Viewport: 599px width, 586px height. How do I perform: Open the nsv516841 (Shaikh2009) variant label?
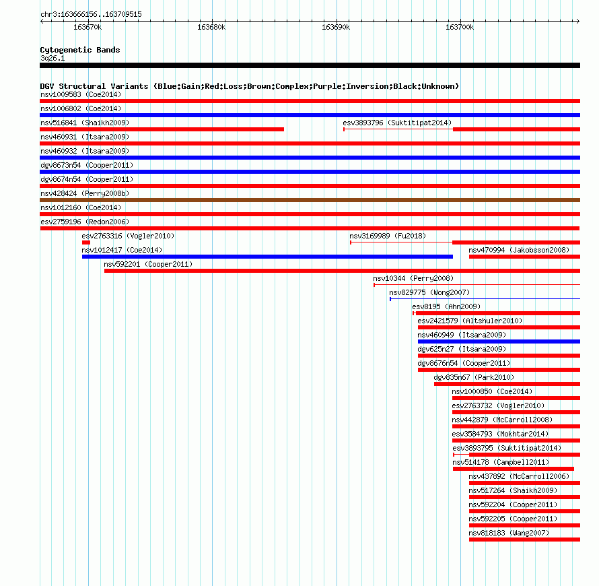tap(85, 123)
